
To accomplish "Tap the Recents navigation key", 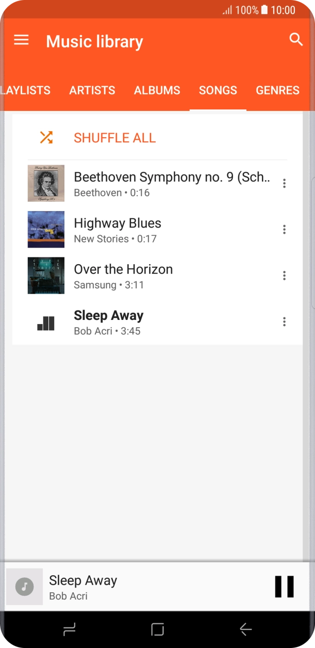I will [x=70, y=629].
